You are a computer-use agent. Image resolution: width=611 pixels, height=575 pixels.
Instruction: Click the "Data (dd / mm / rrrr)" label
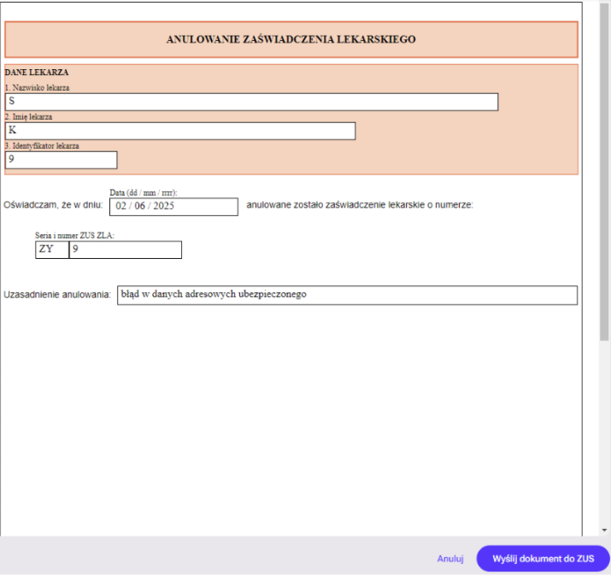click(x=144, y=193)
